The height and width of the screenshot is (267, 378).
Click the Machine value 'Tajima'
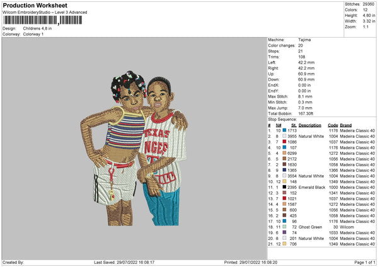[304, 40]
